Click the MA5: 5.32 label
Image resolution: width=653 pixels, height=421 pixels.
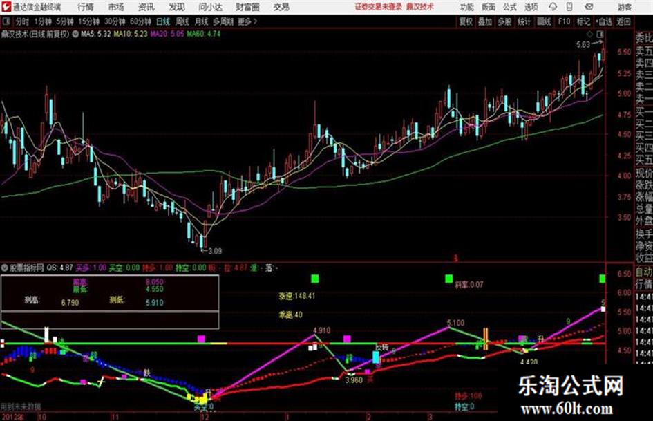coord(96,34)
